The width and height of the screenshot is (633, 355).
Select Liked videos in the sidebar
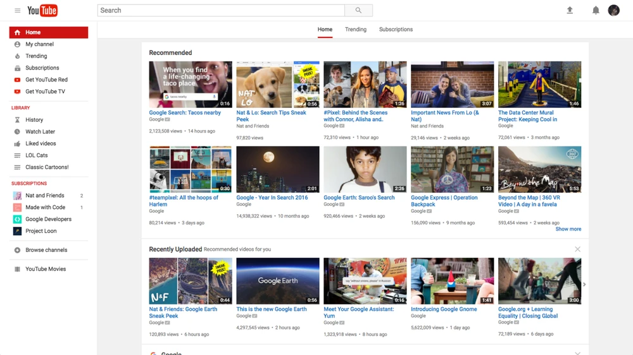click(41, 143)
